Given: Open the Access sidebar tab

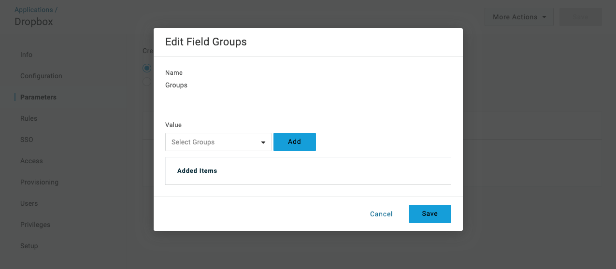Looking at the screenshot, I should pyautogui.click(x=31, y=161).
